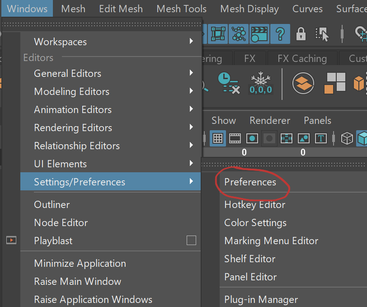
Task: Choose Preferences from the submenu
Action: 250,182
